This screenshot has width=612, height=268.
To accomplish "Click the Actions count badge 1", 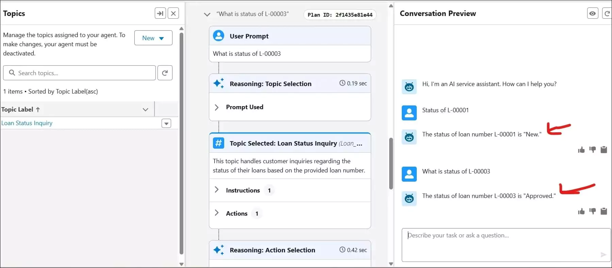I will tap(257, 214).
